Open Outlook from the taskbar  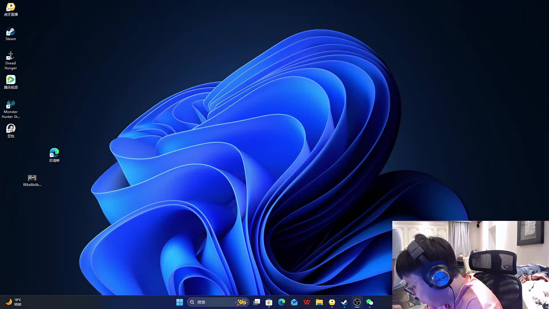coord(294,302)
